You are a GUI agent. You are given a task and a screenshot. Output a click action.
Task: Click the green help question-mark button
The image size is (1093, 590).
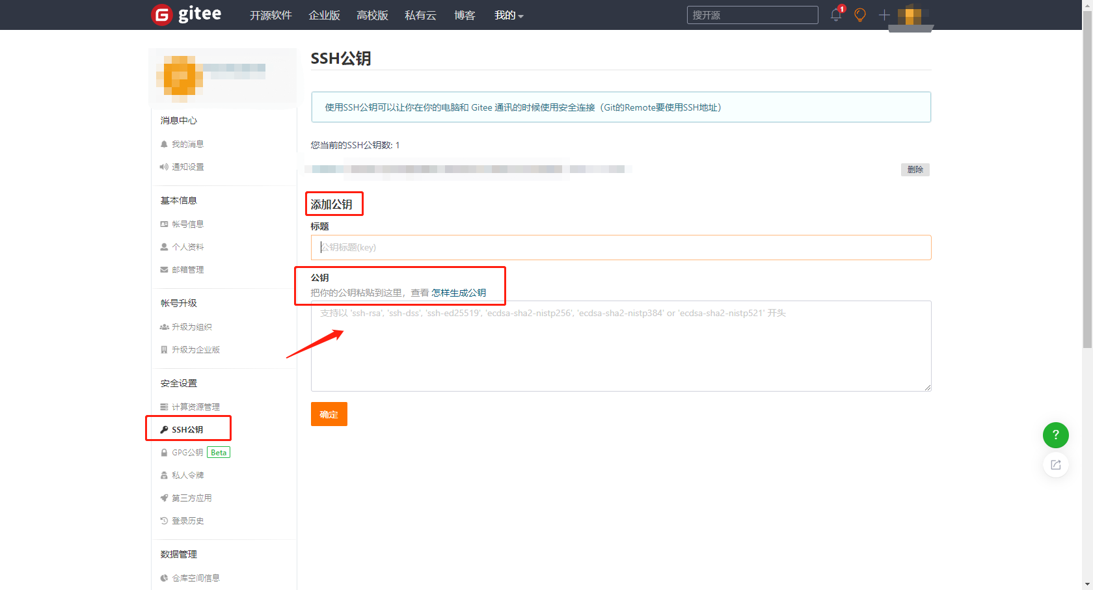coord(1055,435)
